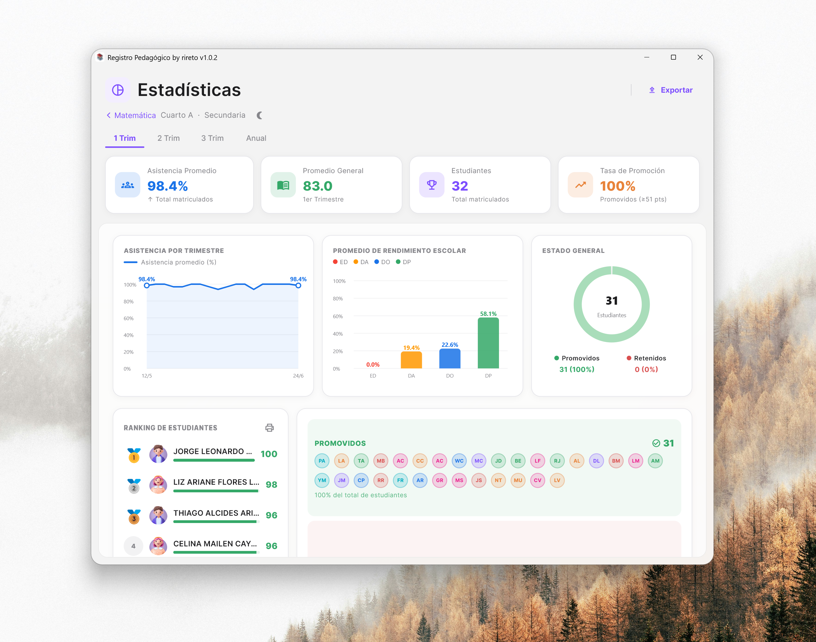Click the Tasa de Promoción trend icon

[580, 185]
